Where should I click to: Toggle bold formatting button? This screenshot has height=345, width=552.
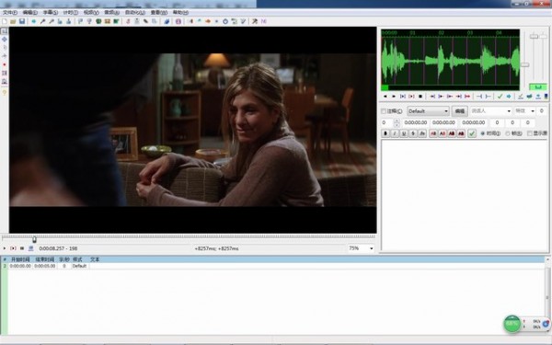[385, 133]
